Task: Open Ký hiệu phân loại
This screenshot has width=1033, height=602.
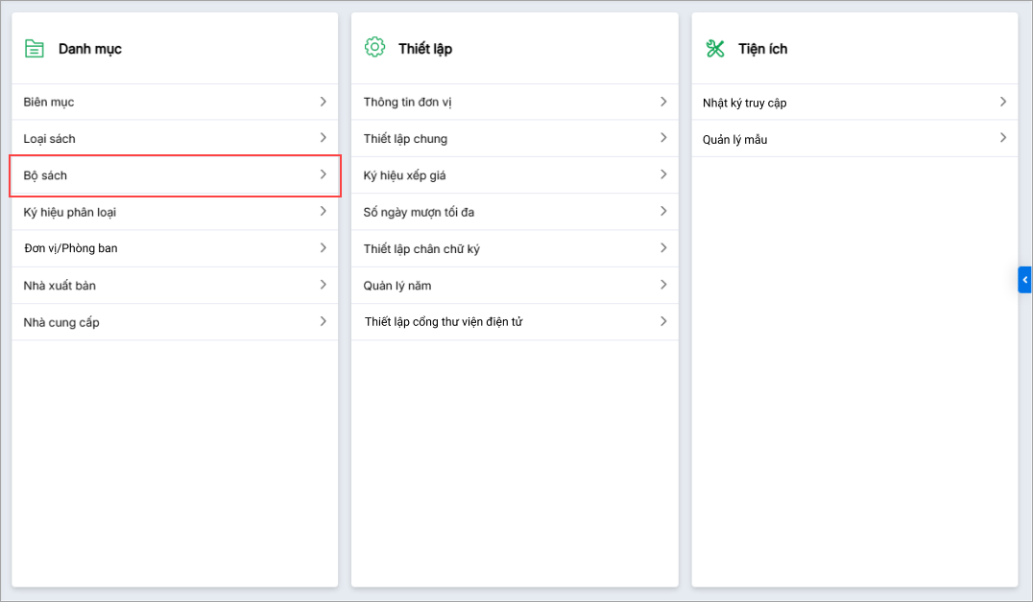Action: tap(70, 212)
